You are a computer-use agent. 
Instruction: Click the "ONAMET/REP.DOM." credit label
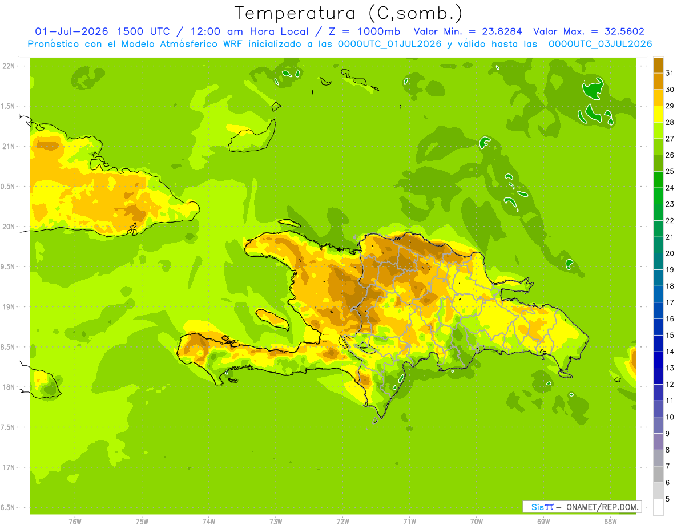click(602, 507)
